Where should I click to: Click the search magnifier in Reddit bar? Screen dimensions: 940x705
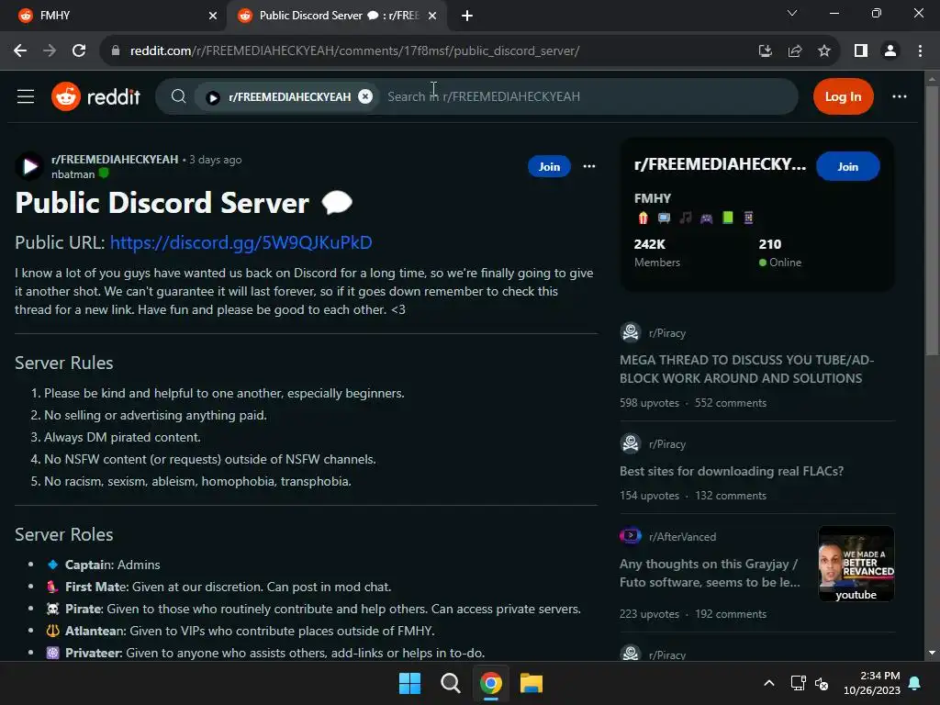pyautogui.click(x=178, y=96)
